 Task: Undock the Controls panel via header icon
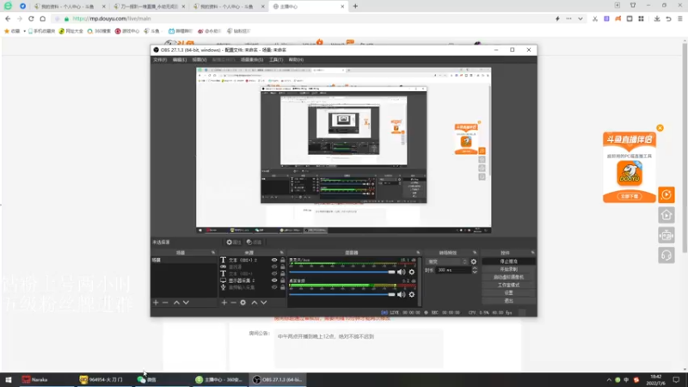coord(532,253)
